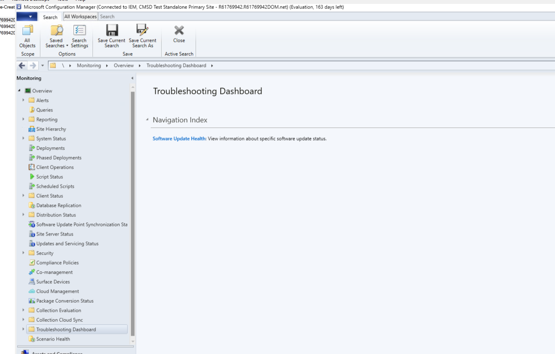Open the blue application menu dropdown
This screenshot has height=354, width=555.
point(27,16)
